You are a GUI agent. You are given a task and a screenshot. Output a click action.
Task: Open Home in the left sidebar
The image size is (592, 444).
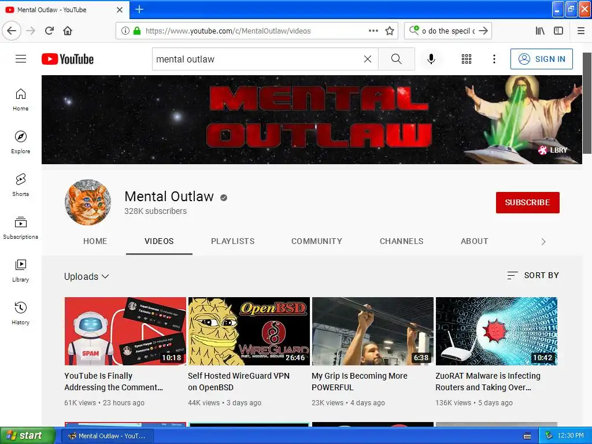pos(21,99)
